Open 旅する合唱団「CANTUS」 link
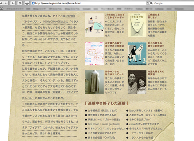 102,138
